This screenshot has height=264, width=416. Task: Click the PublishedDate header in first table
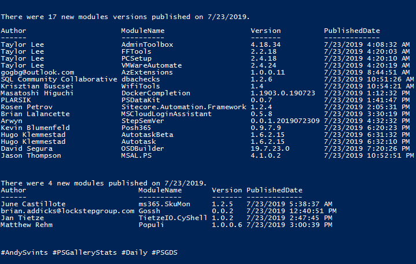coord(352,31)
